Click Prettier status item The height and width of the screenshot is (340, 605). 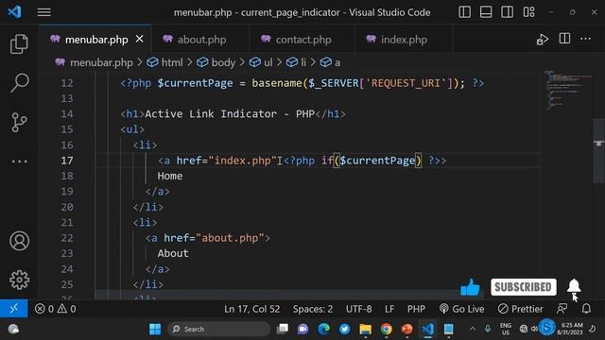tap(520, 309)
